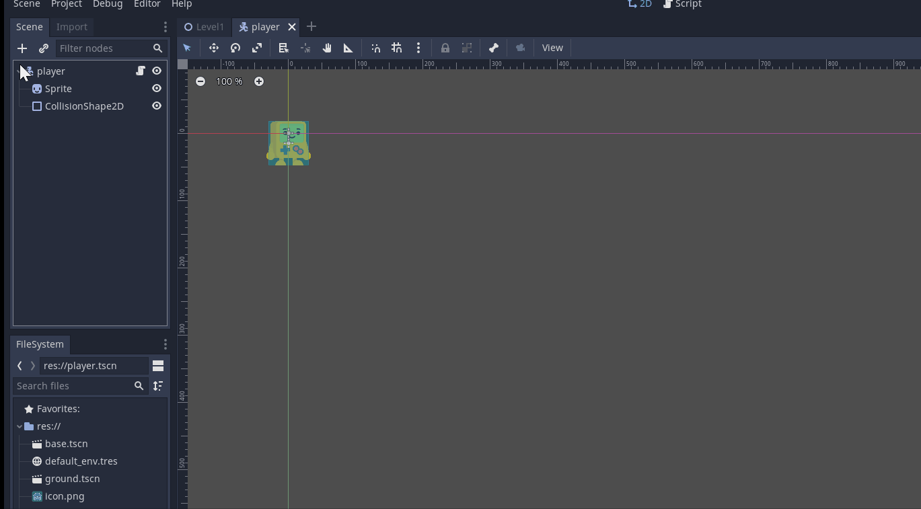Toggle visibility of the Sprite node
921x509 pixels.
coord(157,88)
